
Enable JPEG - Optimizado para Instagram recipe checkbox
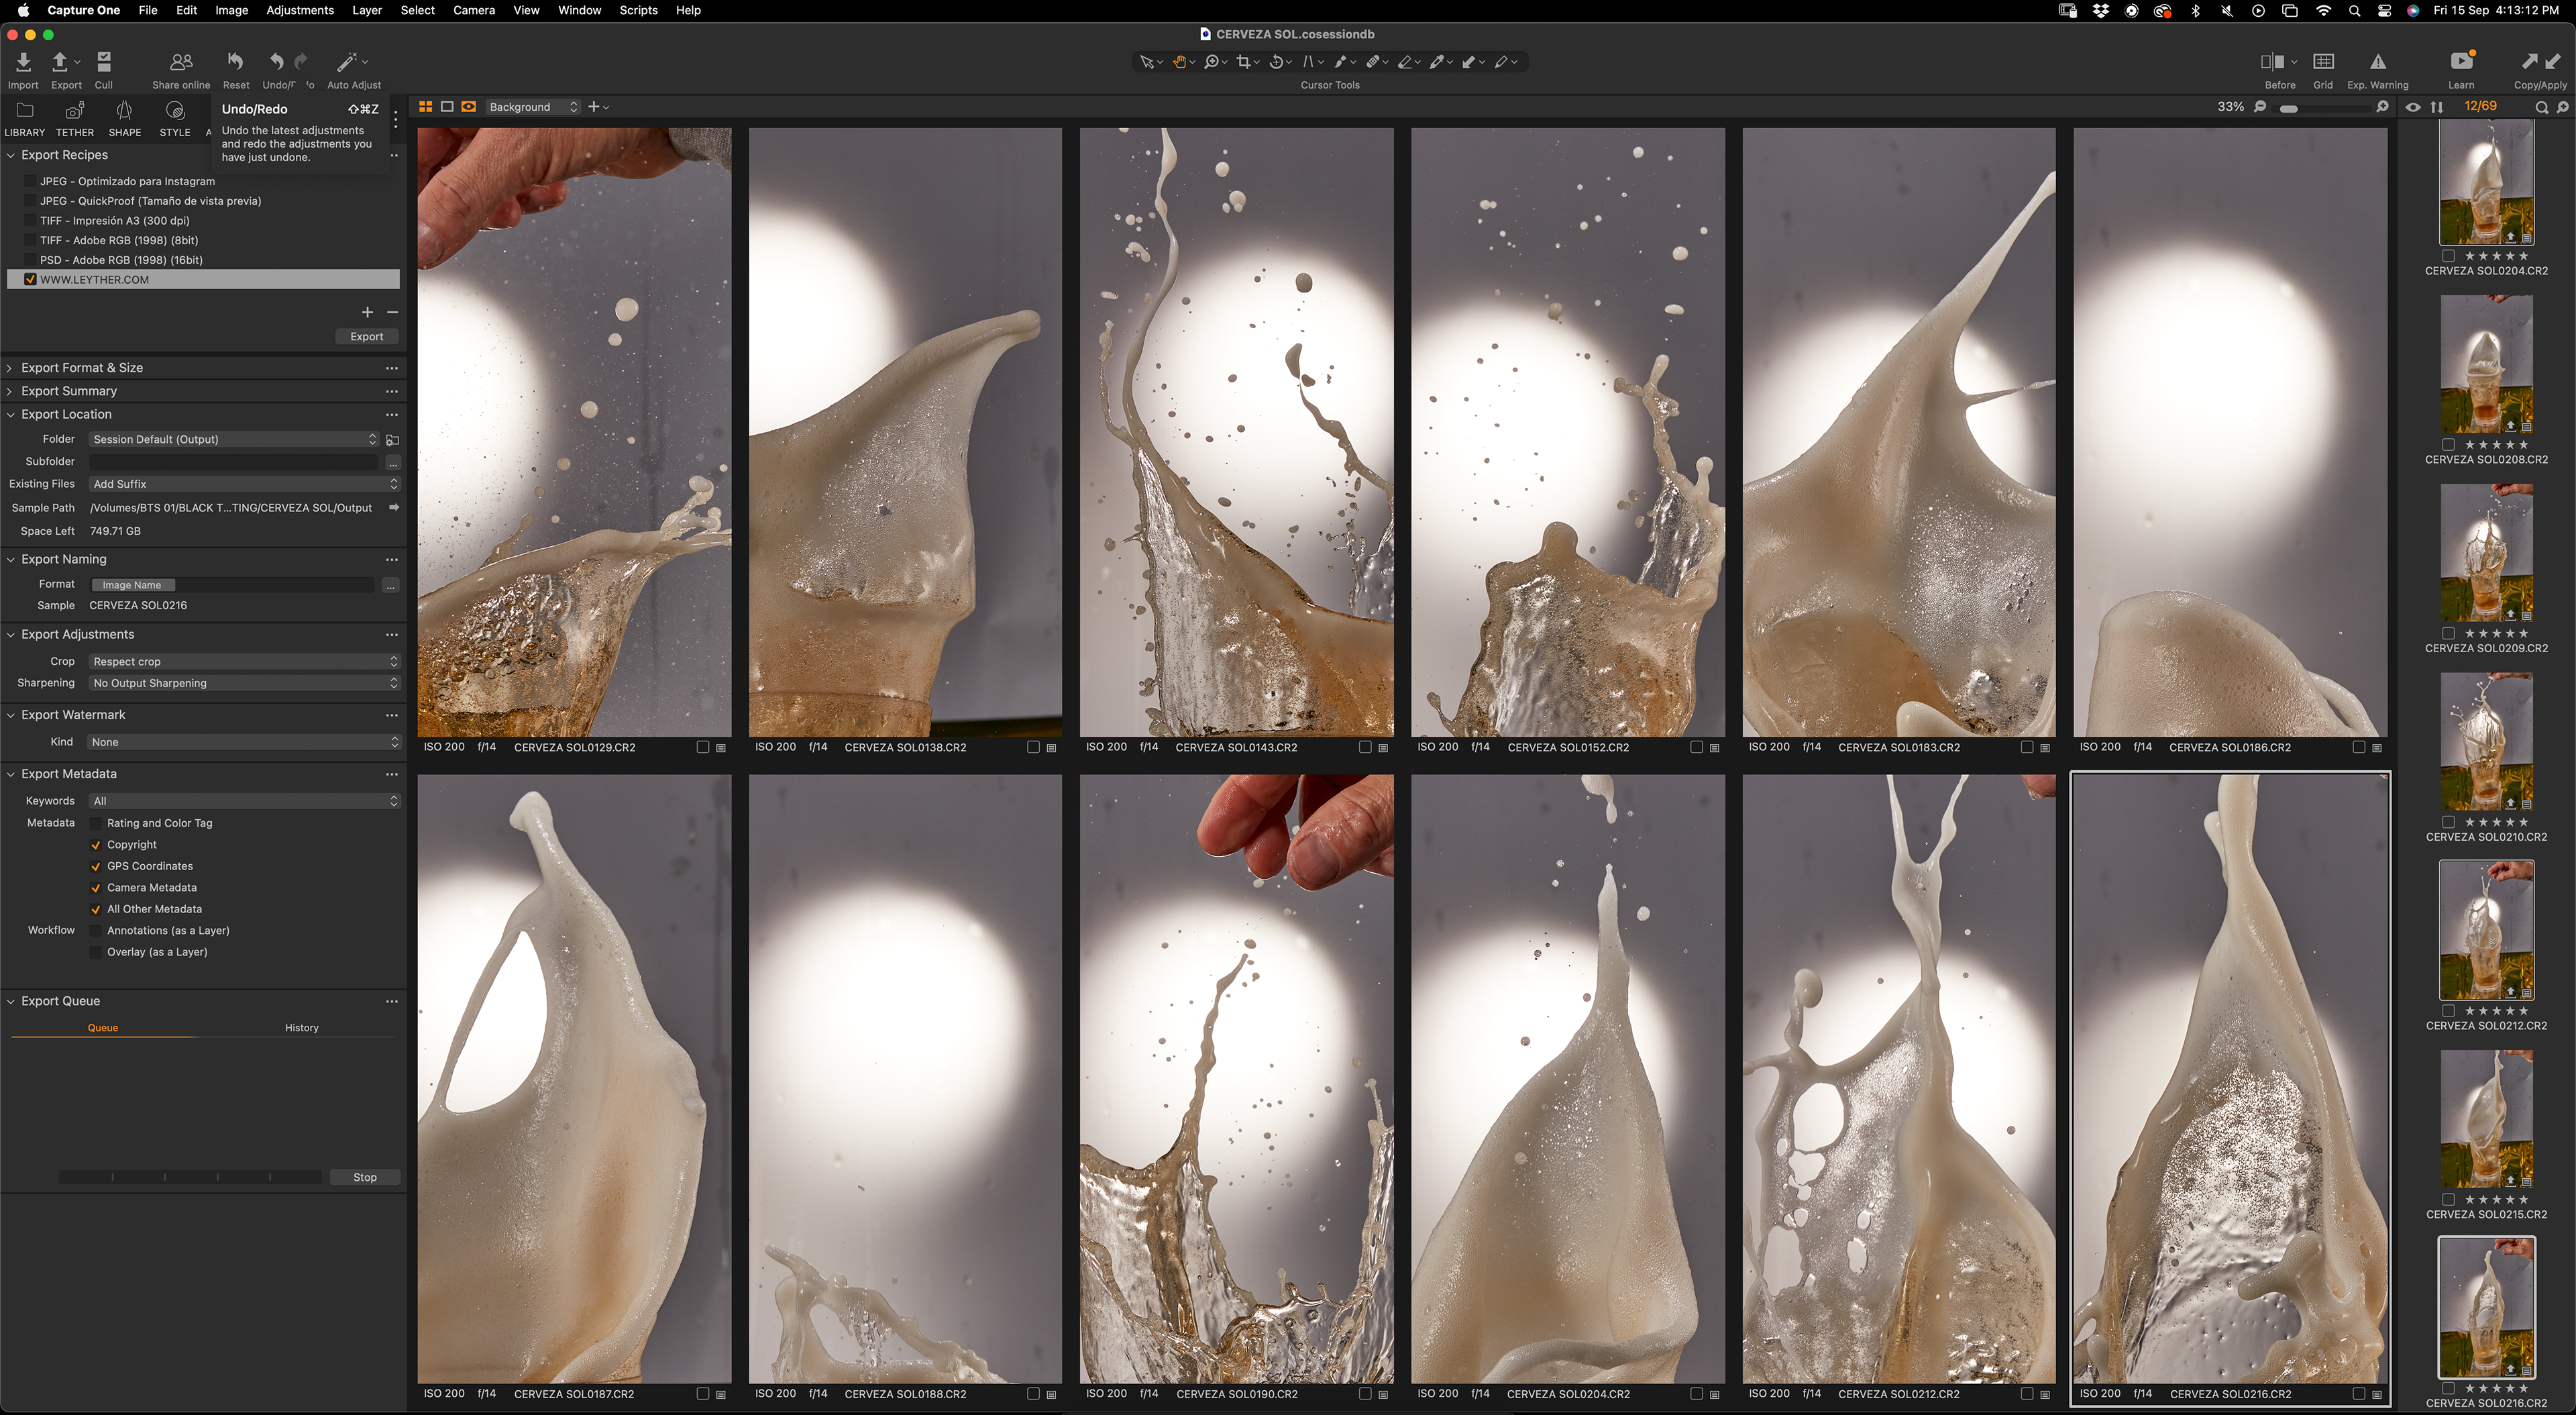pos(30,181)
